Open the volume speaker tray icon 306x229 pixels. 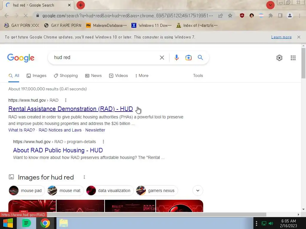click(271, 223)
